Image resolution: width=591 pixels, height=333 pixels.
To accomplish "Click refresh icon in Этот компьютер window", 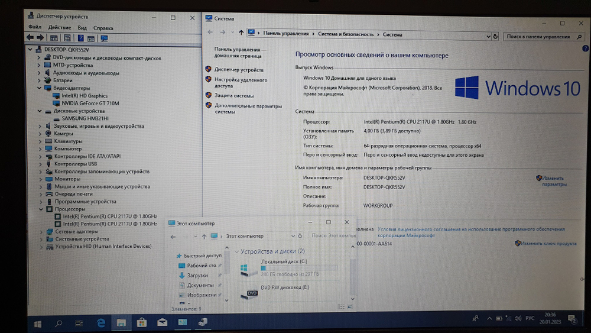I will click(x=300, y=235).
